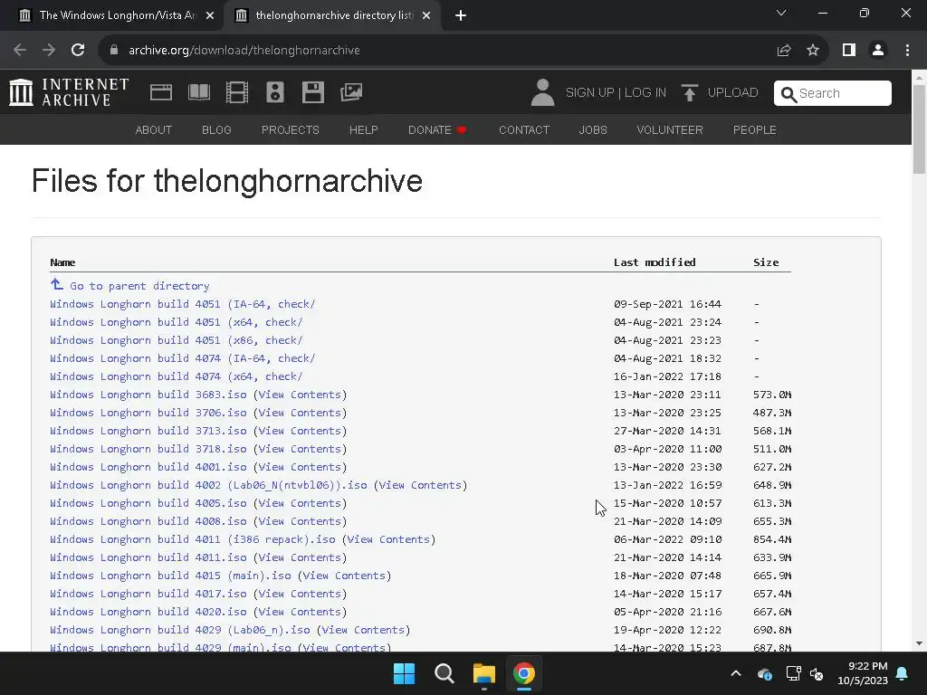Viewport: 927px width, 695px height.
Task: Close the thelonghornarchive directory listing tab
Action: click(x=426, y=15)
